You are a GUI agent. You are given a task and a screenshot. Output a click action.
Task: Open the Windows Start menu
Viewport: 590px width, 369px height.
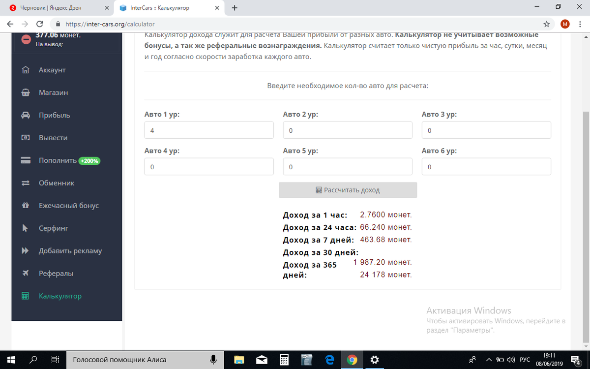[11, 360]
